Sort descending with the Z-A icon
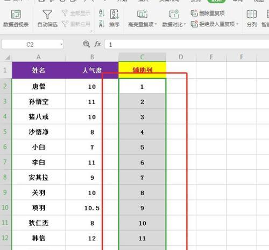This screenshot has width=269, height=250. pos(102,24)
